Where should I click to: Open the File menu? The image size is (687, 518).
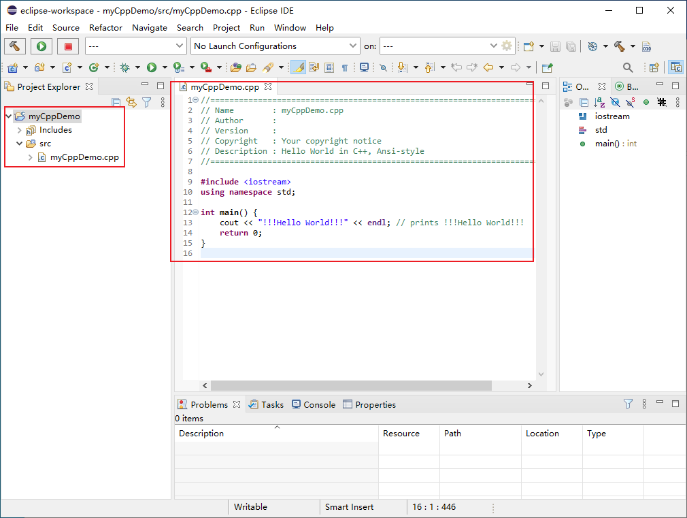point(12,28)
